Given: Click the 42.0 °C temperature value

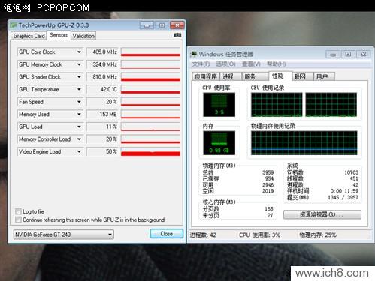Looking at the screenshot, I should click(x=102, y=89).
